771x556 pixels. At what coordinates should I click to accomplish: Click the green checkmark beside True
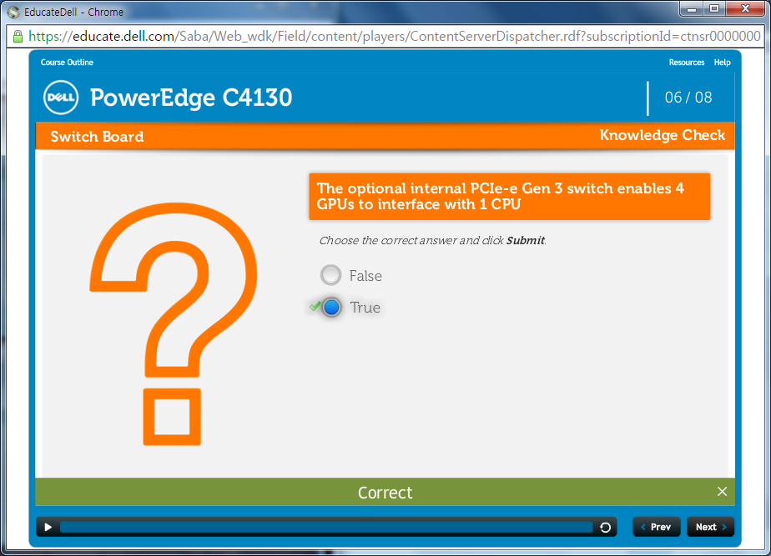[315, 307]
